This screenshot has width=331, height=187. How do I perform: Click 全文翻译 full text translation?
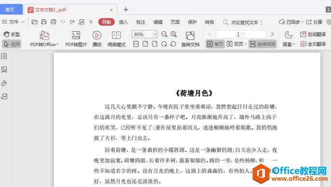click(313, 44)
